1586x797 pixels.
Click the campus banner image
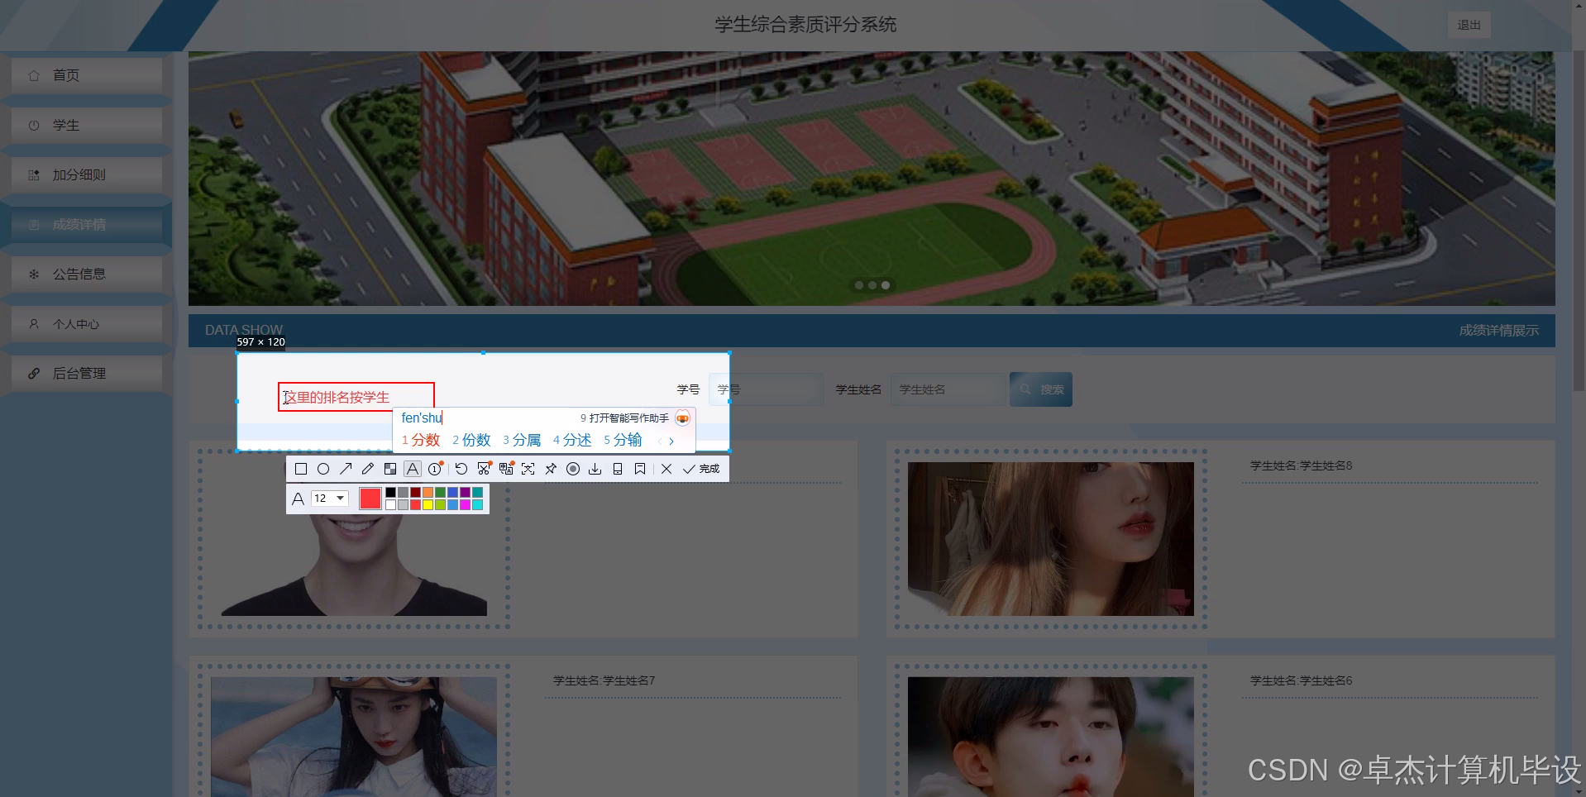click(x=872, y=179)
